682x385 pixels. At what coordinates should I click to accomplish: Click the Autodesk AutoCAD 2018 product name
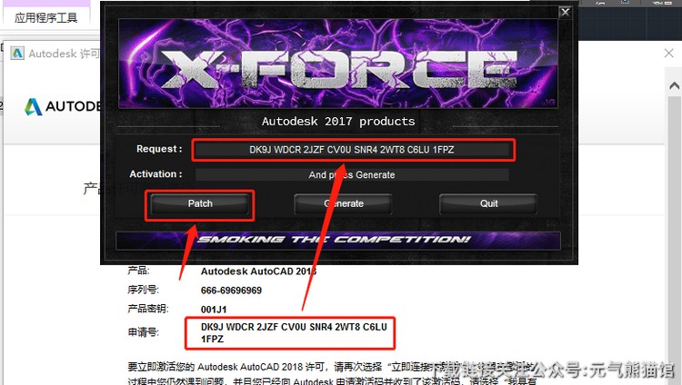(258, 271)
